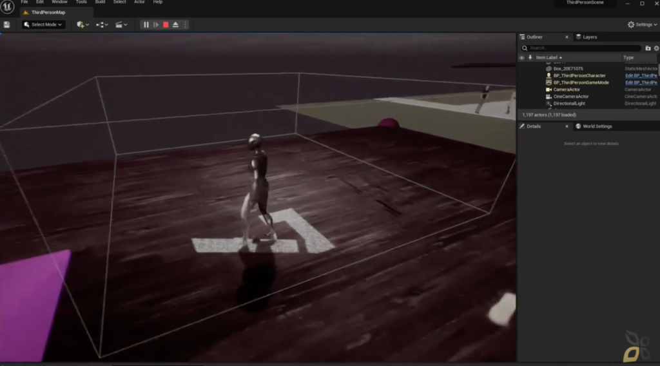Create a new folder in the Outliner
This screenshot has height=366, width=660.
[648, 48]
